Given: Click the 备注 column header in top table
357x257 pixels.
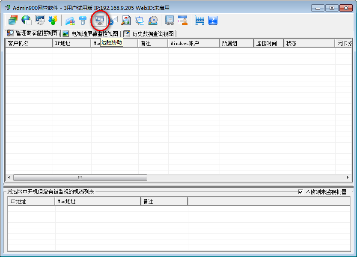Looking at the screenshot, I should click(153, 43).
